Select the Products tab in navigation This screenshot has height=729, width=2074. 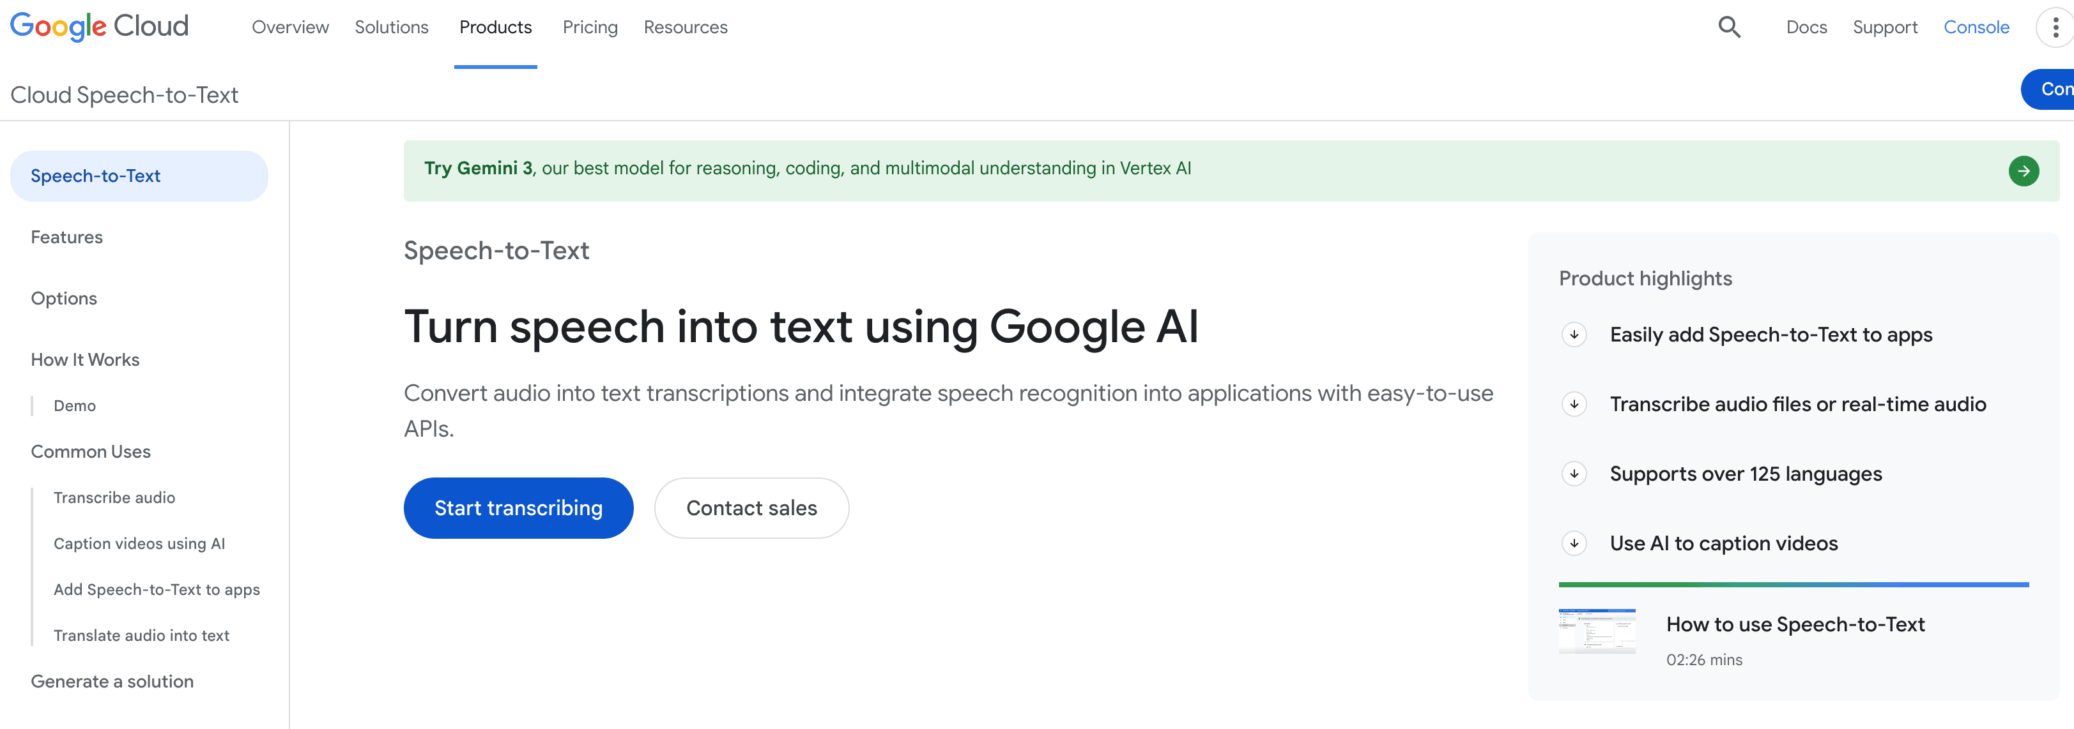click(x=495, y=27)
